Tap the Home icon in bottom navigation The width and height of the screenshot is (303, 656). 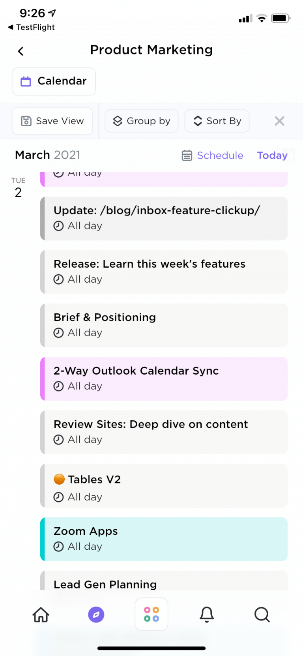coord(41,615)
